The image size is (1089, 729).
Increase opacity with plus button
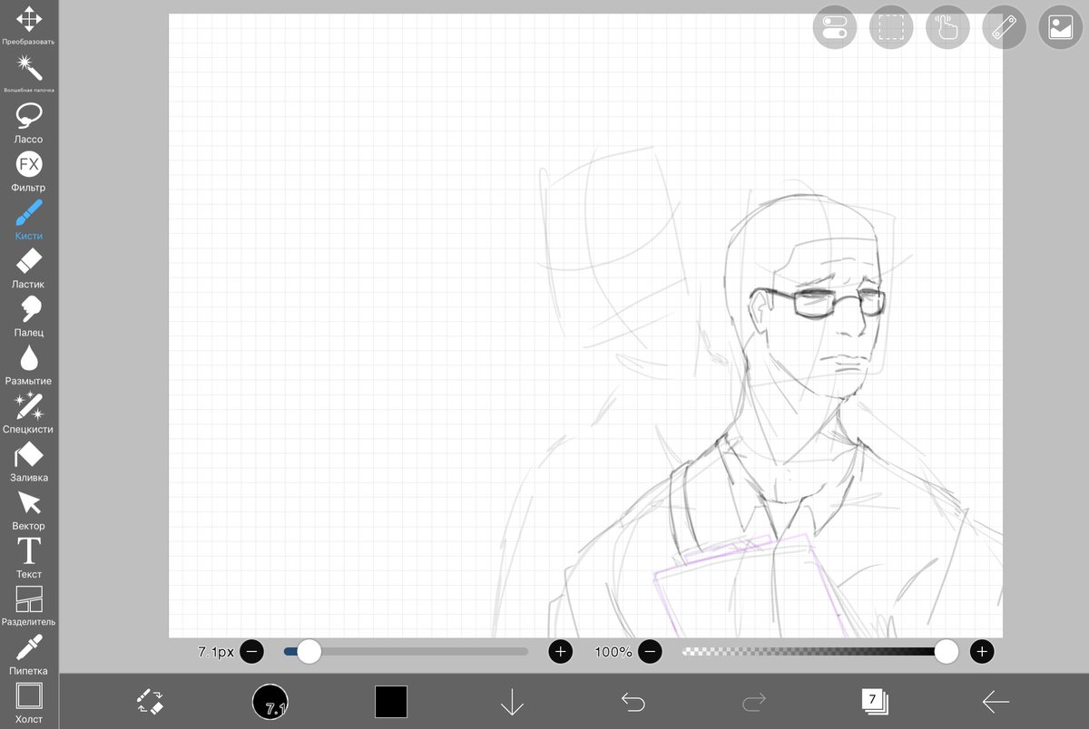coord(981,651)
